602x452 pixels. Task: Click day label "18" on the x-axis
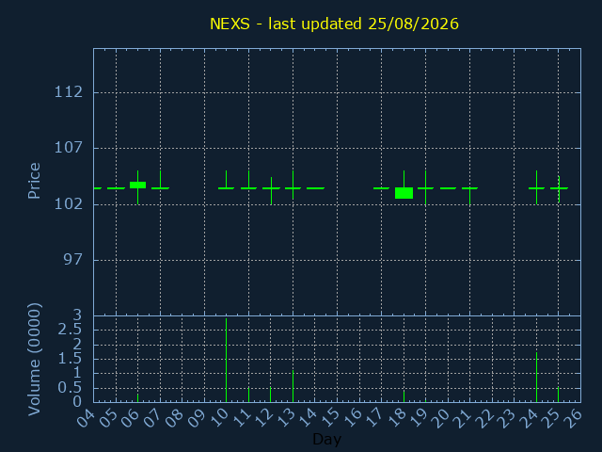coord(395,418)
